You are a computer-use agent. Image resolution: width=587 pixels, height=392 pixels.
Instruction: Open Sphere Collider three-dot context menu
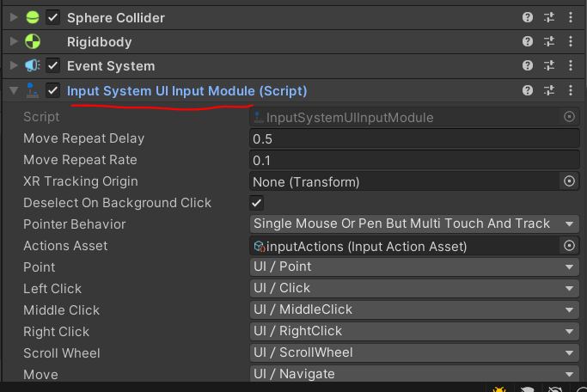tap(571, 17)
